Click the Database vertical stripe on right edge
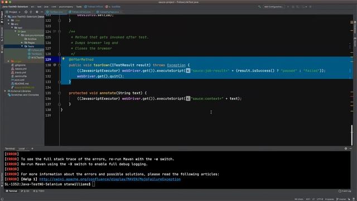The width and height of the screenshot is (357, 201). click(355, 27)
